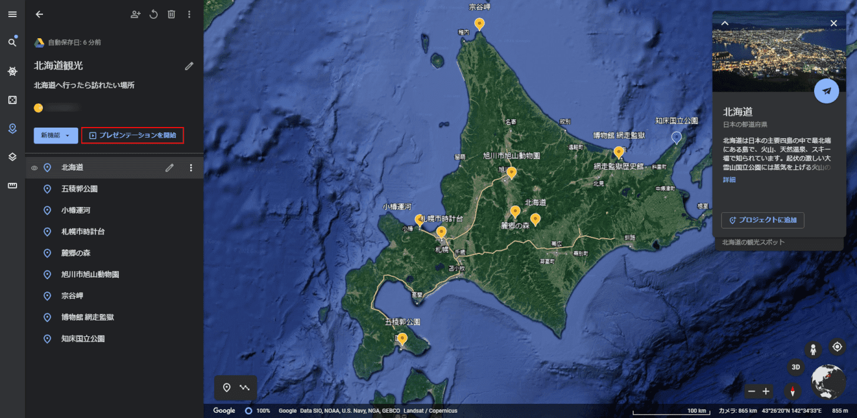Click プロジェクトに追加 button

point(763,220)
